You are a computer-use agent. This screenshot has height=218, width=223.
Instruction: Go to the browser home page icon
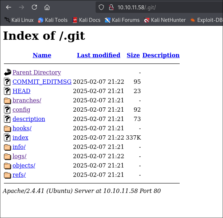[x=47, y=7]
